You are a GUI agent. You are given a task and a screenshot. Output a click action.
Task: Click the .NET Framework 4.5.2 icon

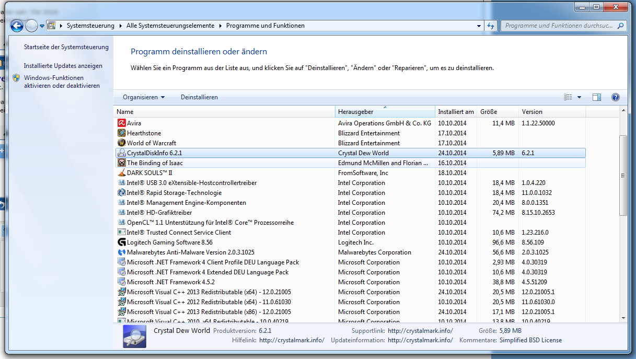tap(121, 282)
